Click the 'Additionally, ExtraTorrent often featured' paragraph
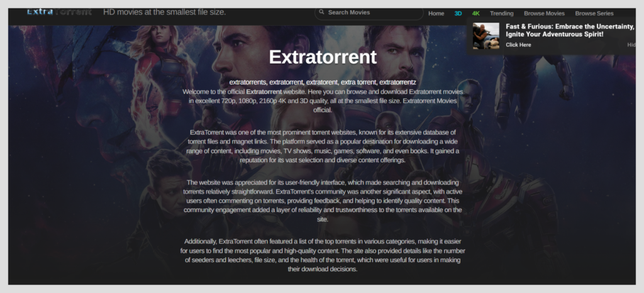The image size is (644, 293). pos(323,255)
